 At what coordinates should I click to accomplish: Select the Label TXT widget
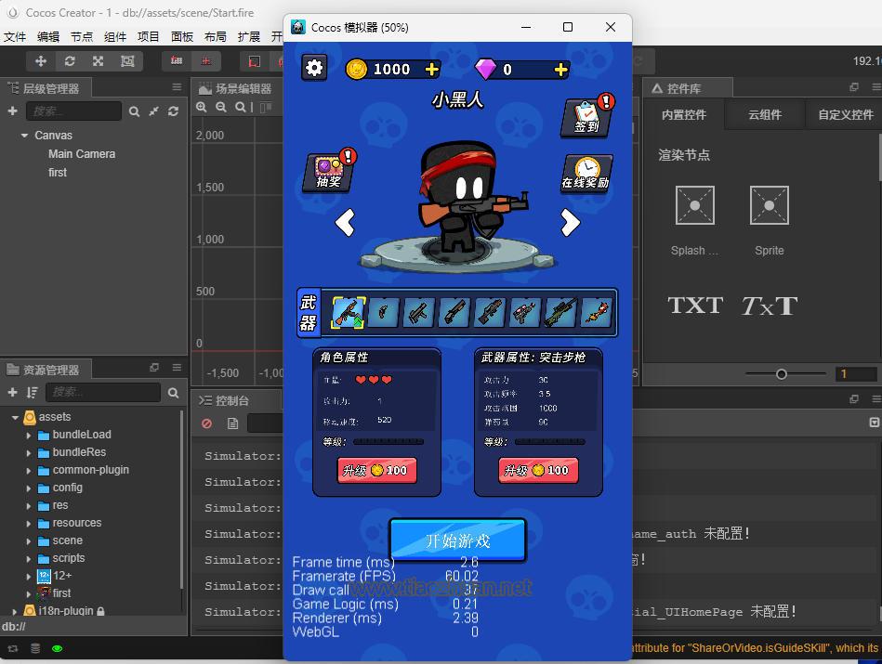[695, 306]
